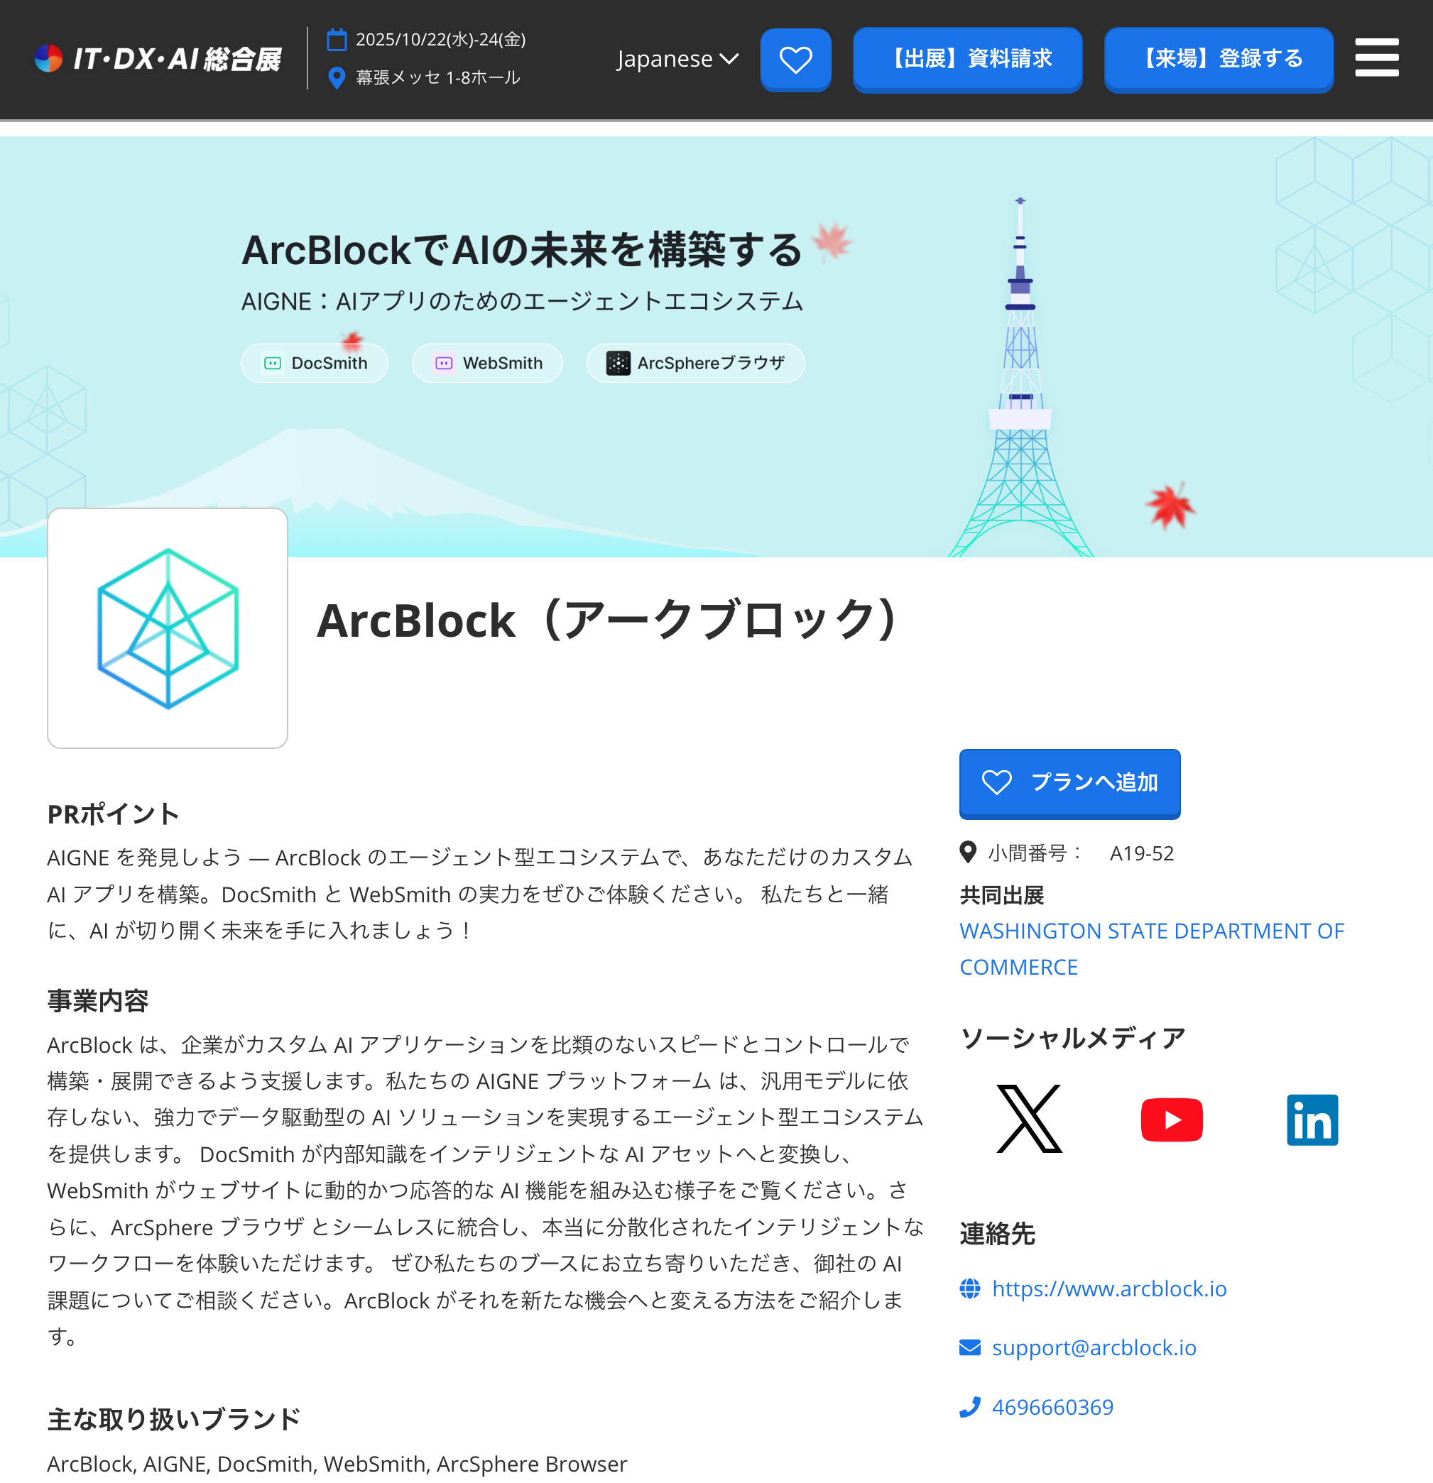Click the location pin by 幕張メッセ
Screen dimensions: 1433x1483
[336, 77]
